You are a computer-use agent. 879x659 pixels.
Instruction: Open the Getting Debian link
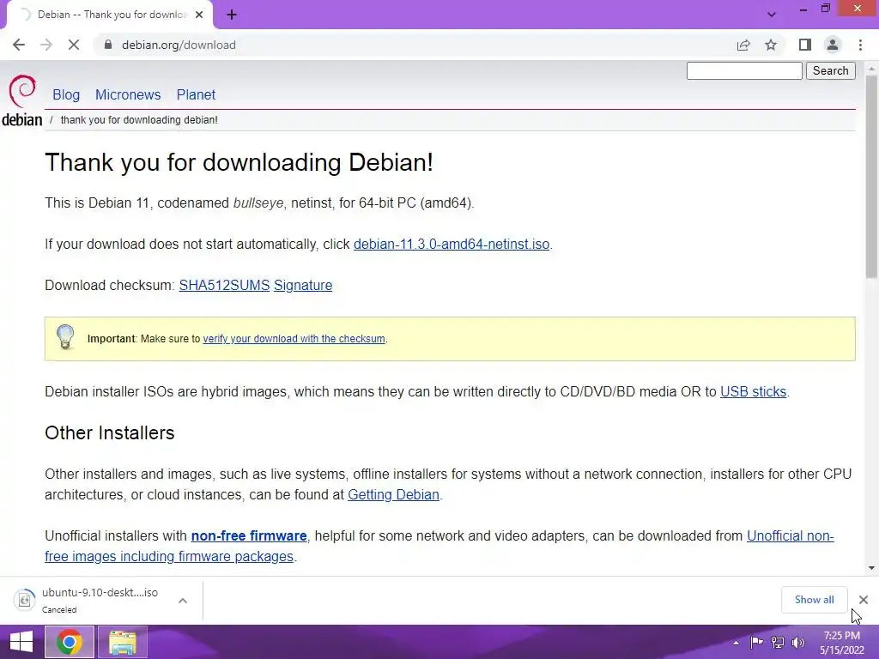pyautogui.click(x=393, y=495)
